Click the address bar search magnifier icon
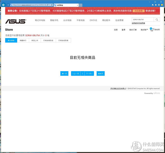The height and width of the screenshot is (153, 165). tap(48, 5)
